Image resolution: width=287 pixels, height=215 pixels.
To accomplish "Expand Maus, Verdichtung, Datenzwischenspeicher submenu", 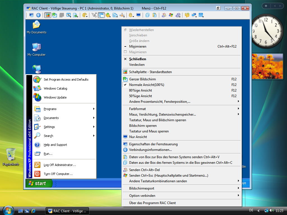I will click(x=182, y=114).
